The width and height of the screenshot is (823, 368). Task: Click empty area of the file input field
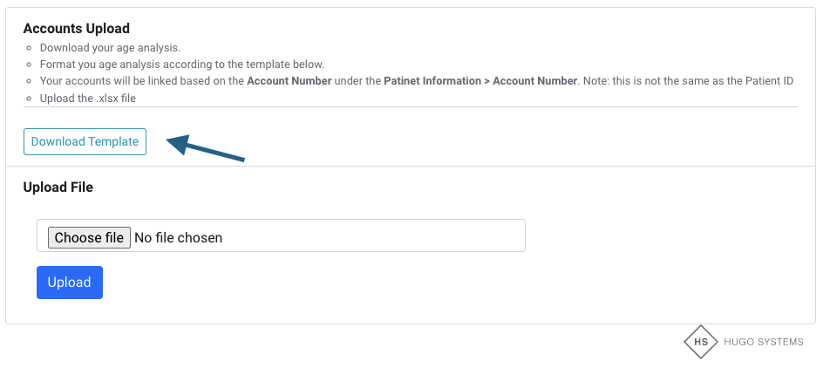tap(375, 235)
